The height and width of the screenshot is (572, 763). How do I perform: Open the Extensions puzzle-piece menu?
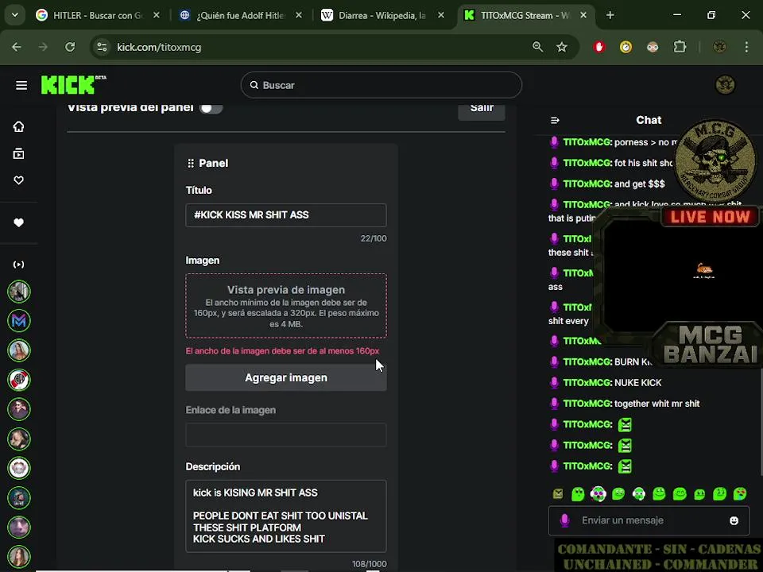[680, 47]
